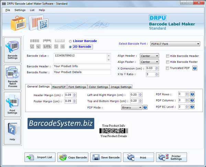Viewport: 206px width, 167px height.
Task: Click first 2D barcode sample icon
Action: pyautogui.click(x=32, y=46)
